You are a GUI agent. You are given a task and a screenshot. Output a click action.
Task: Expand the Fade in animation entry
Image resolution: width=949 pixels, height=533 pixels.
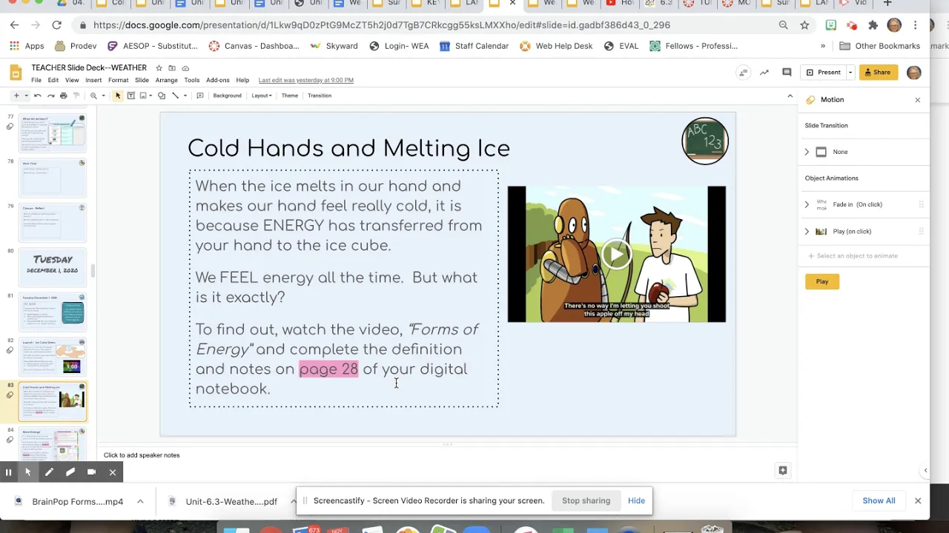(807, 204)
